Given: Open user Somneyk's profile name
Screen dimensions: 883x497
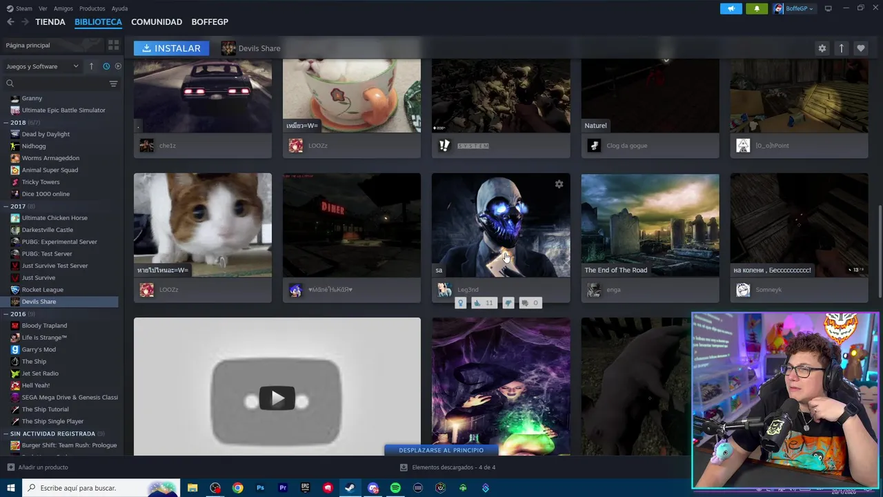Looking at the screenshot, I should pyautogui.click(x=768, y=290).
